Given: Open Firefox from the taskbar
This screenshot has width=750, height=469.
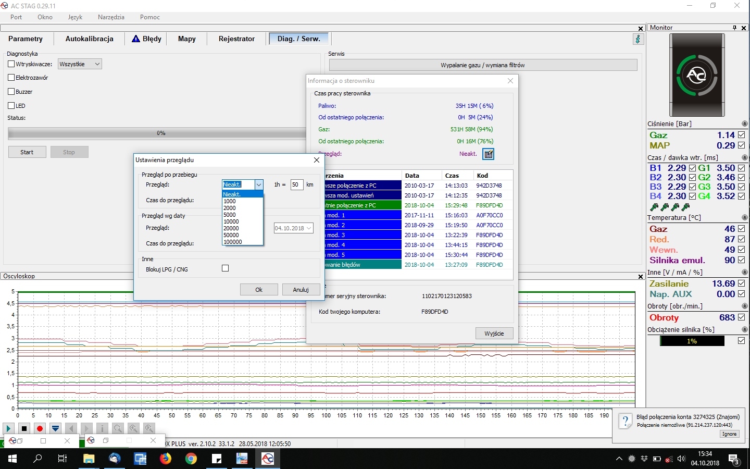Looking at the screenshot, I should point(166,459).
